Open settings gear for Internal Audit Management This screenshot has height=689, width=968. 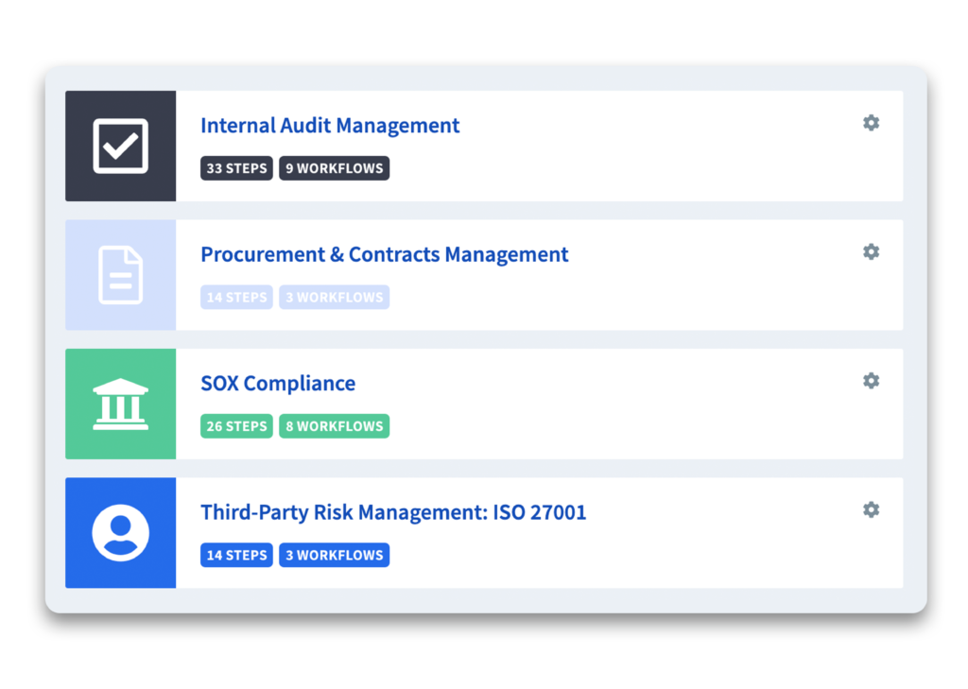(x=871, y=123)
